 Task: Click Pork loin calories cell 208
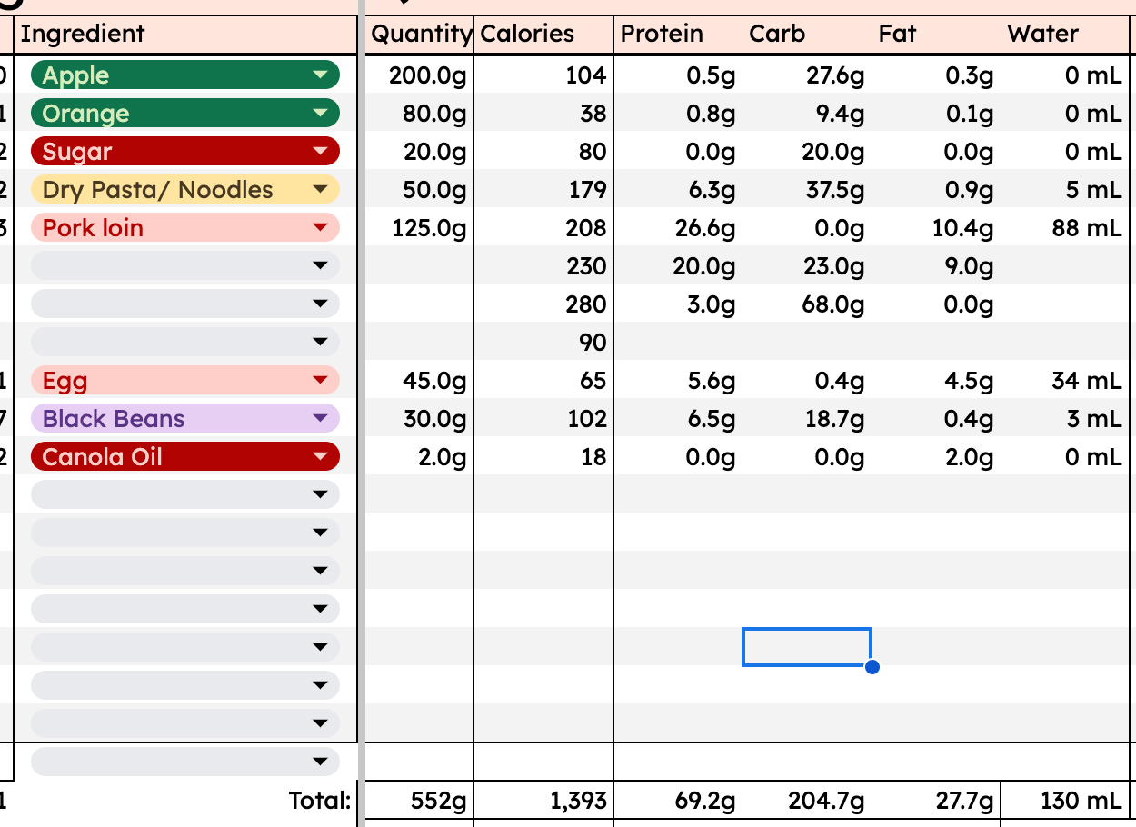tap(543, 228)
